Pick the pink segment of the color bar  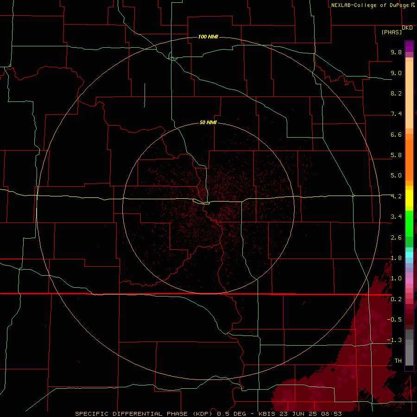[x=409, y=281]
